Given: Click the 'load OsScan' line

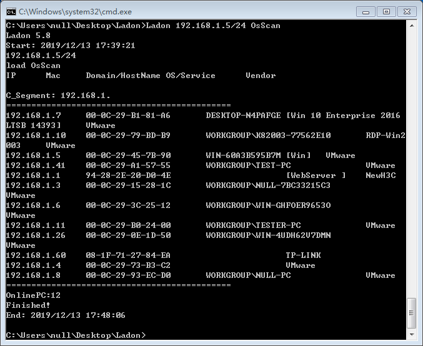Looking at the screenshot, I should (33, 66).
